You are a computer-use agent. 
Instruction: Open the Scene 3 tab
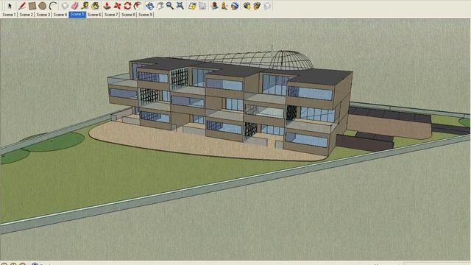[x=43, y=15]
